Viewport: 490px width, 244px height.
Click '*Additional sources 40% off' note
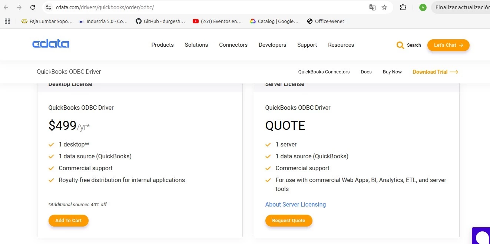[x=77, y=204]
